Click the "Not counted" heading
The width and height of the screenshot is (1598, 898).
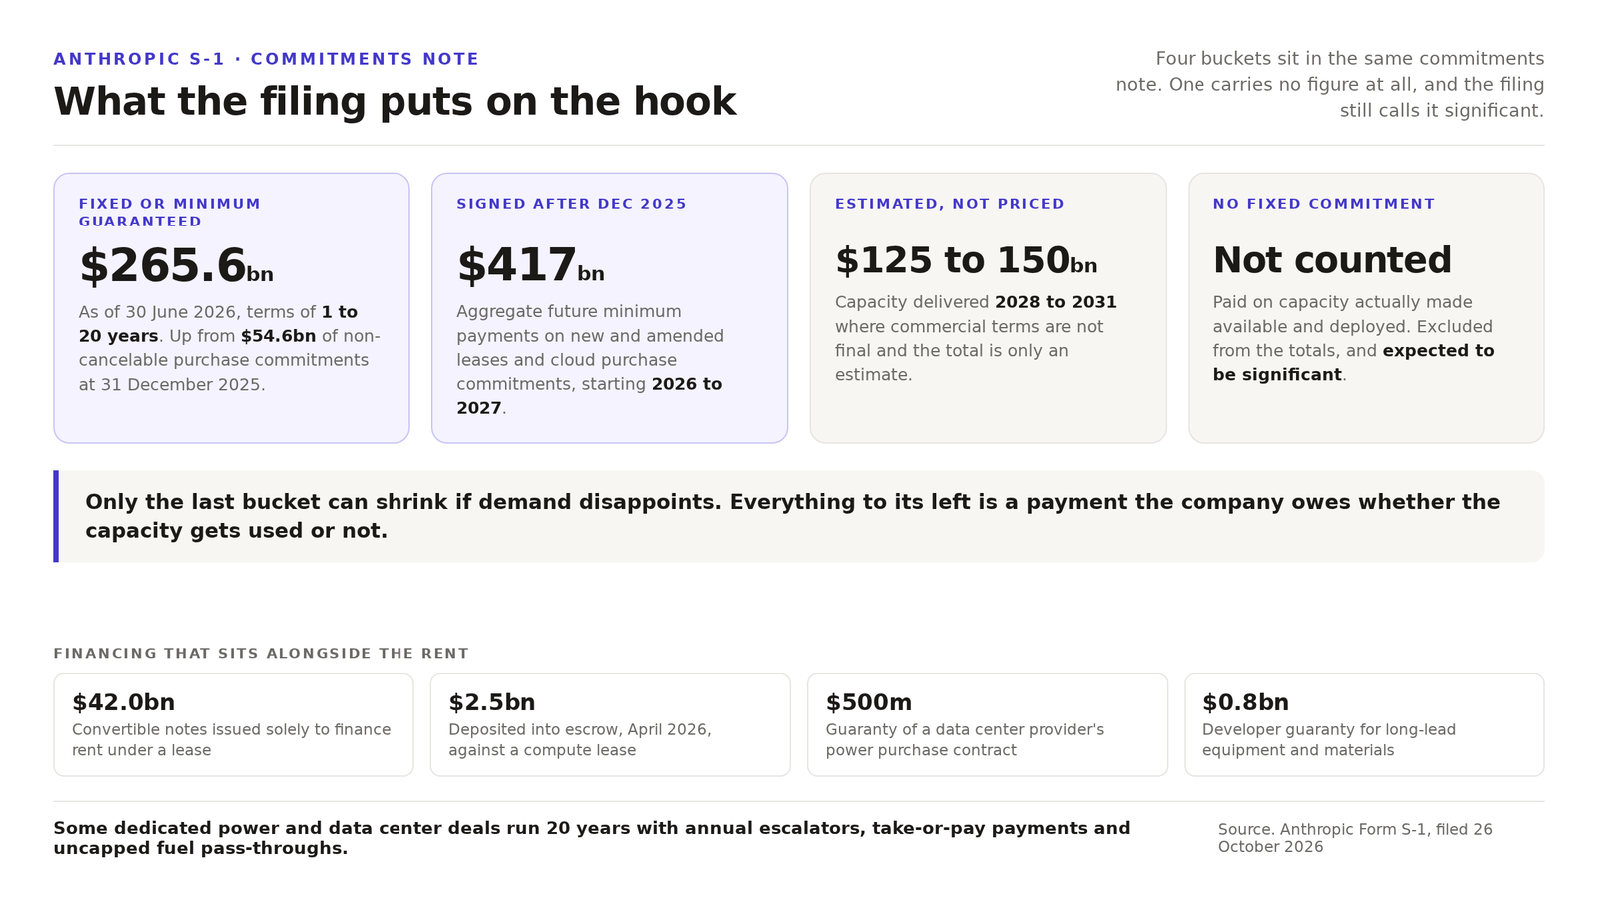click(1332, 260)
